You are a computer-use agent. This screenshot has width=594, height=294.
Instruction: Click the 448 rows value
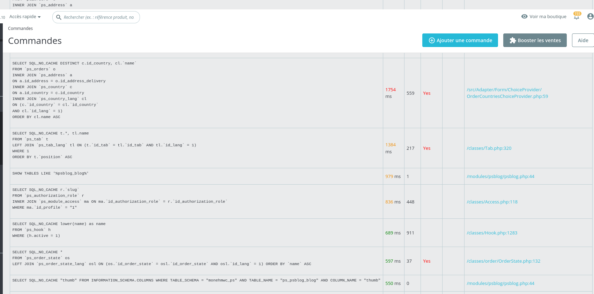(x=410, y=202)
